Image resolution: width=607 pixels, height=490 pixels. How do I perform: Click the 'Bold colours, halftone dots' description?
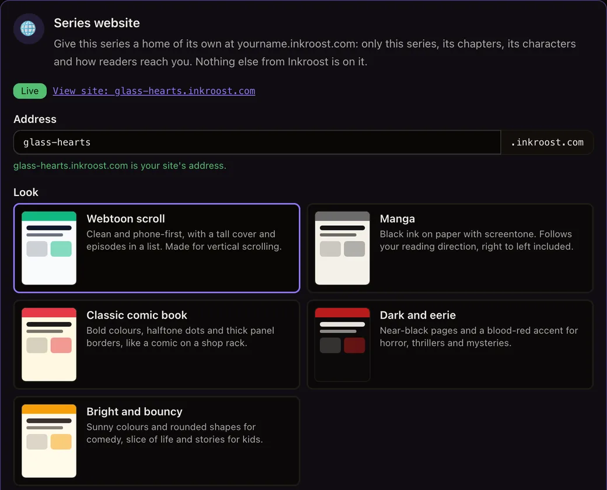pyautogui.click(x=180, y=337)
